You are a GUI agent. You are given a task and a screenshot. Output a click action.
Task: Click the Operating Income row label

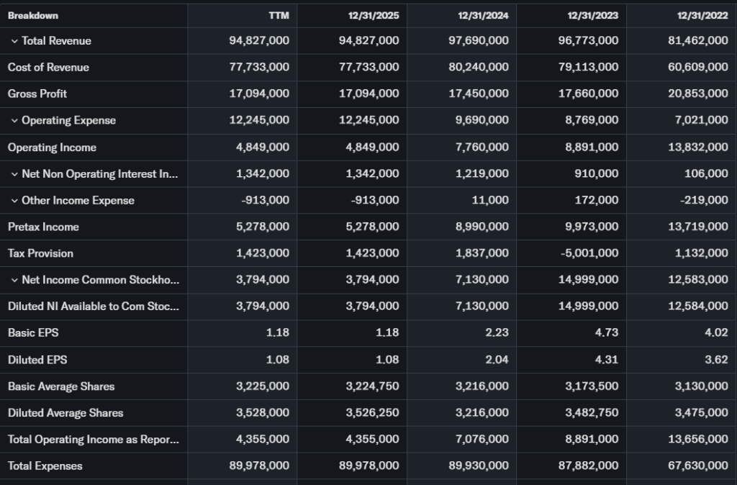52,148
